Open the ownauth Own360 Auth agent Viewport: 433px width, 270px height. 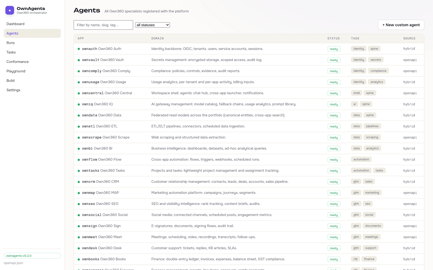(x=101, y=49)
